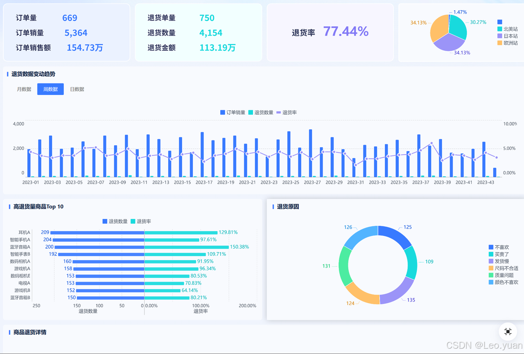
Task: Click the purple donut segment labeled 135
Action: (399, 292)
